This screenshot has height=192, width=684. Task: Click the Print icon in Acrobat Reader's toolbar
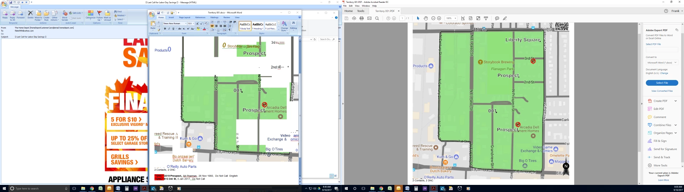pyautogui.click(x=362, y=18)
